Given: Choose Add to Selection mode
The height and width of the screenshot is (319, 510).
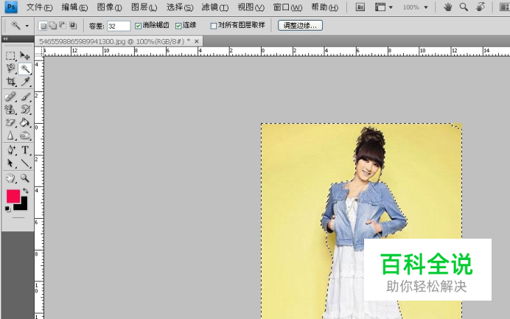Looking at the screenshot, I should tap(53, 26).
